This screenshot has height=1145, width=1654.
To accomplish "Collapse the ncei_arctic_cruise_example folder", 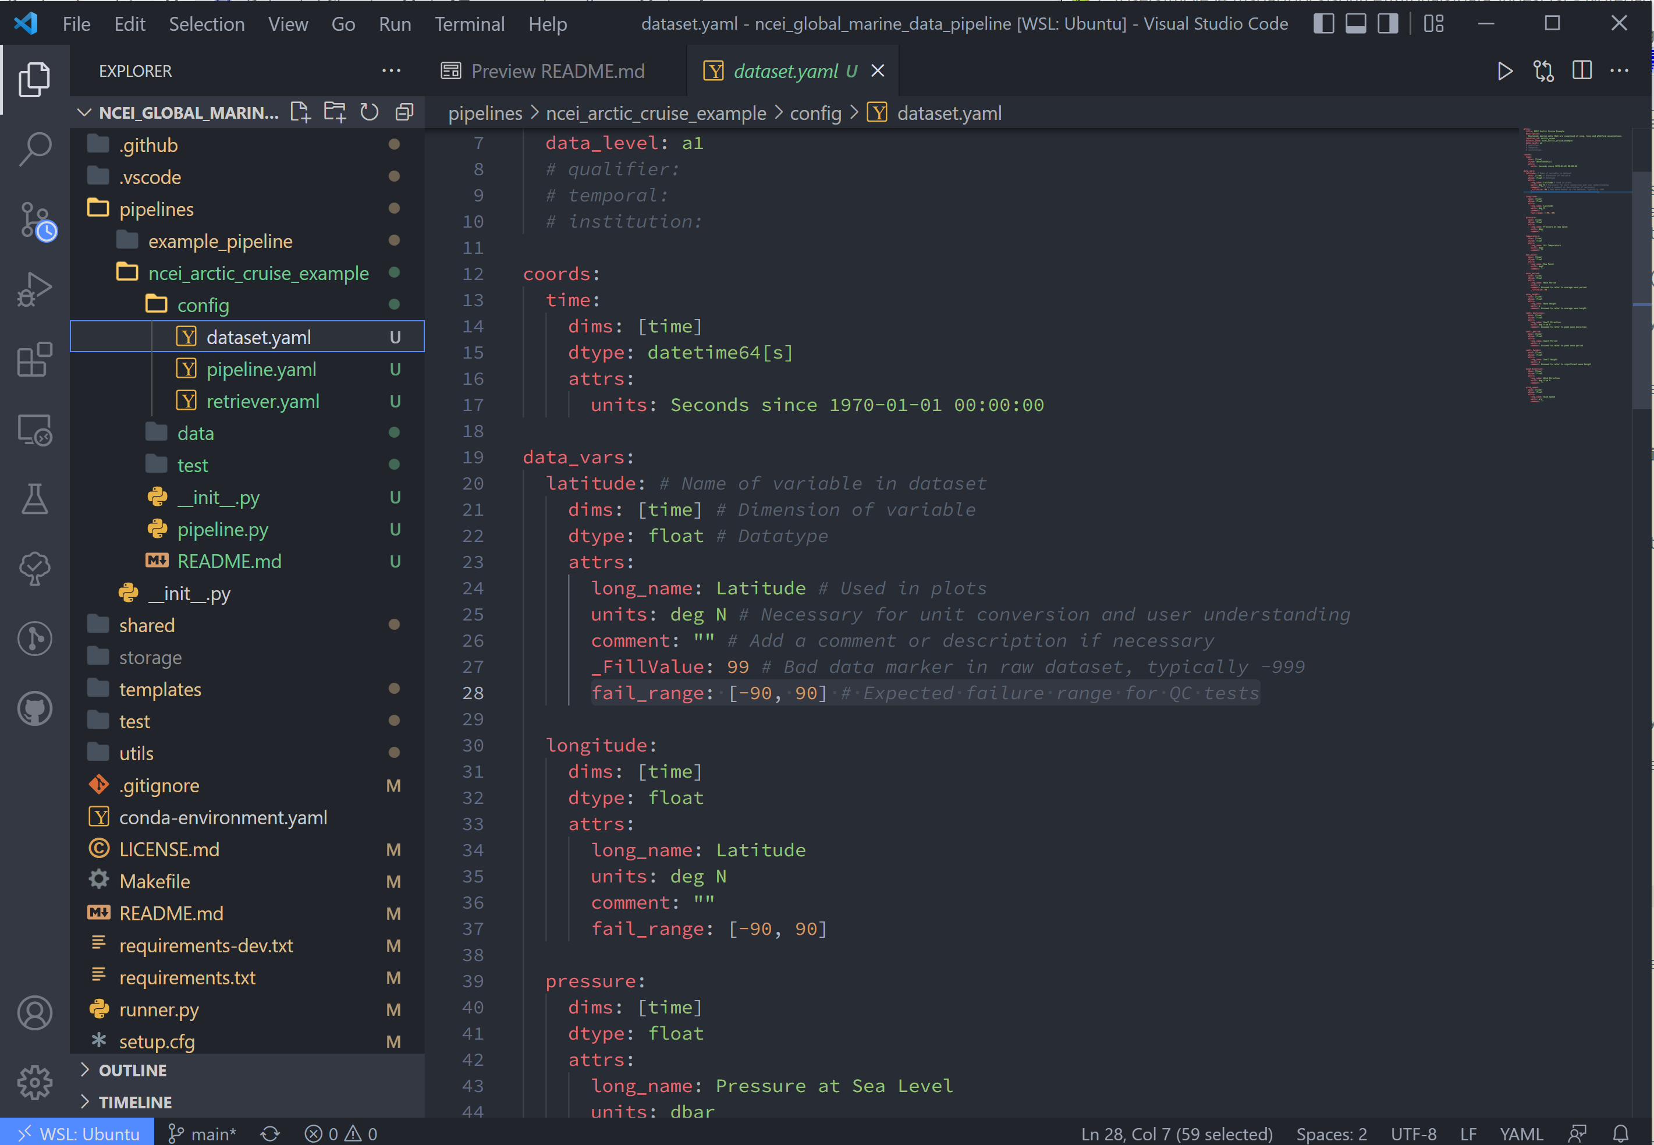I will click(x=247, y=274).
